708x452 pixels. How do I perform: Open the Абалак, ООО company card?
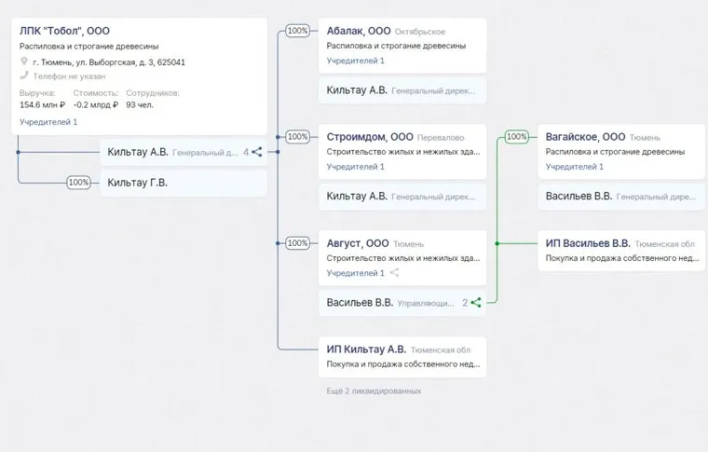pos(358,31)
